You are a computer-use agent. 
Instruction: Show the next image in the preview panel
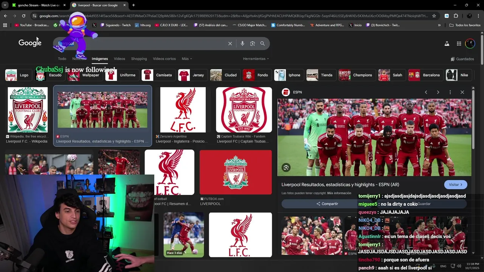(438, 92)
